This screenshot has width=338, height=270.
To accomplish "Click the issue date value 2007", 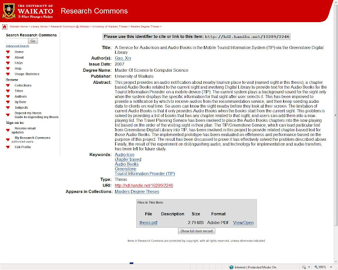I will 119,64.
